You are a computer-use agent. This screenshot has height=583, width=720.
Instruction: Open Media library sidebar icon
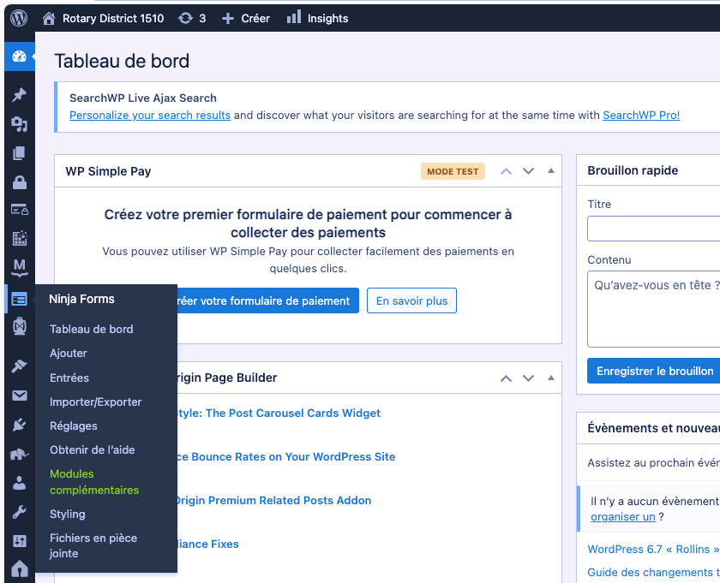pos(19,125)
